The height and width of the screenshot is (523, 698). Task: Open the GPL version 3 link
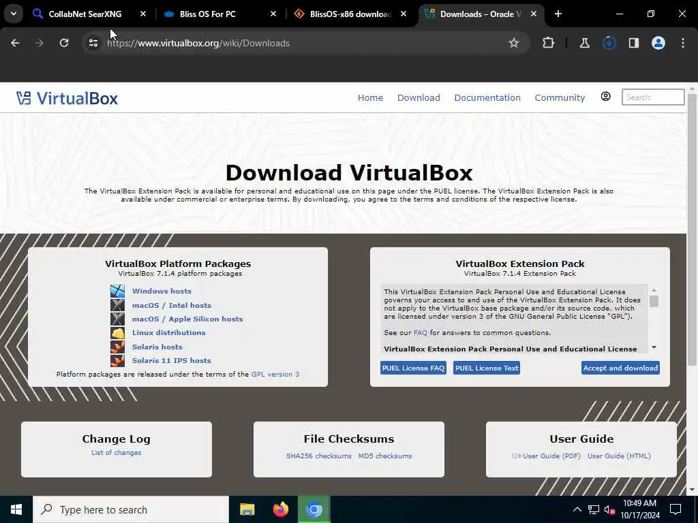coord(275,375)
